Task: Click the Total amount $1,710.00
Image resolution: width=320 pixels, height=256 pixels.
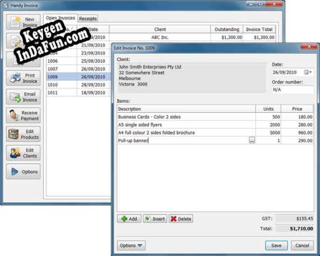Action: tap(295, 228)
